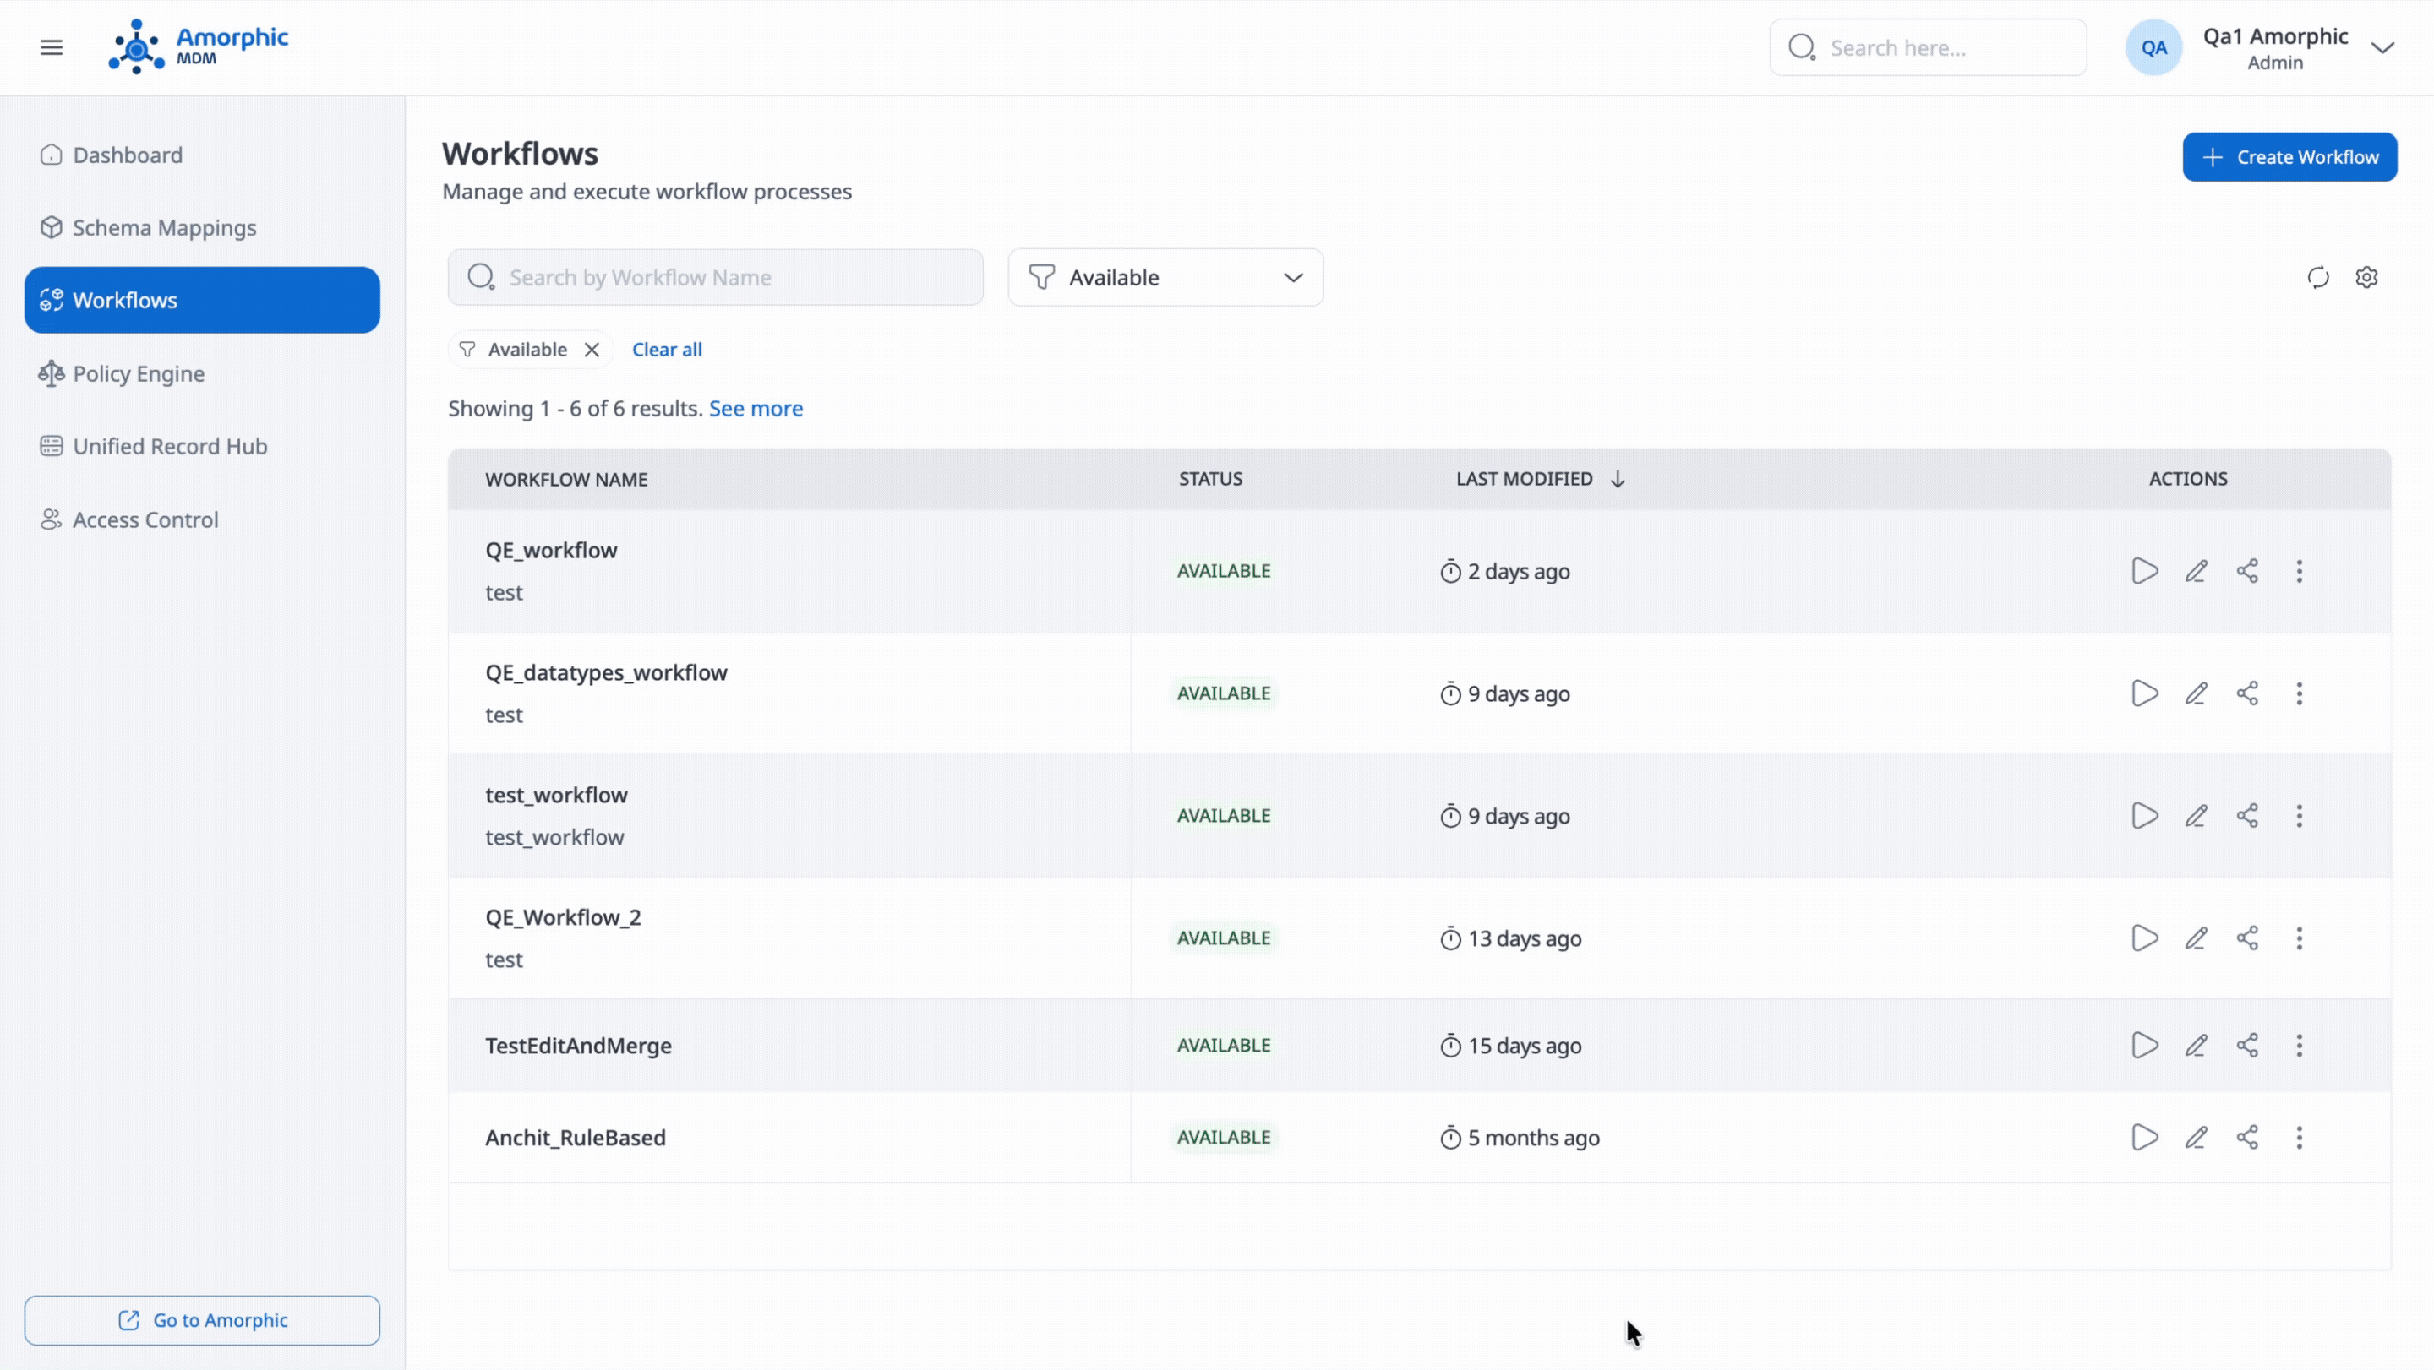
Task: Open more options for TestEditAndMerge
Action: click(x=2300, y=1047)
